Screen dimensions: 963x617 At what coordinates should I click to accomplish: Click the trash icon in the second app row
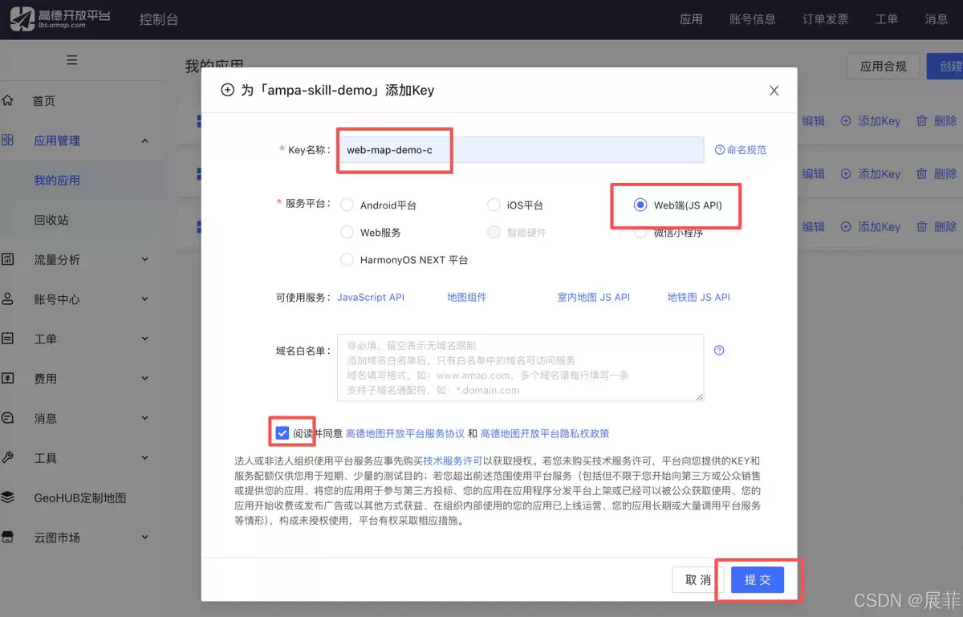click(922, 174)
